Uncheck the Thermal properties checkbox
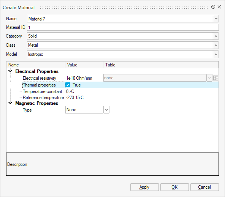The width and height of the screenshot is (225, 197). 68,85
